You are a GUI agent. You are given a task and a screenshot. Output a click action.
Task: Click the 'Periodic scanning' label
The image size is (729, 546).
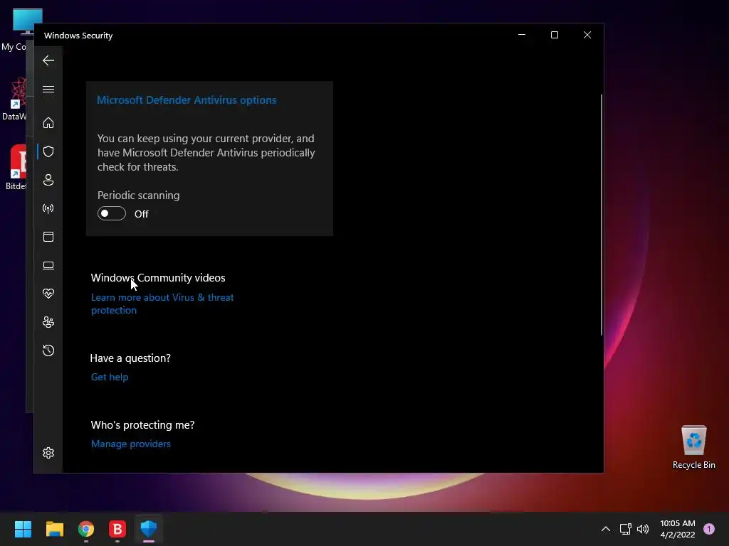click(x=139, y=196)
